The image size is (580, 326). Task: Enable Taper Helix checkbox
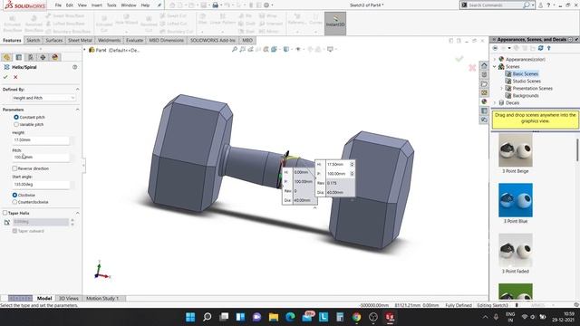pyautogui.click(x=5, y=213)
